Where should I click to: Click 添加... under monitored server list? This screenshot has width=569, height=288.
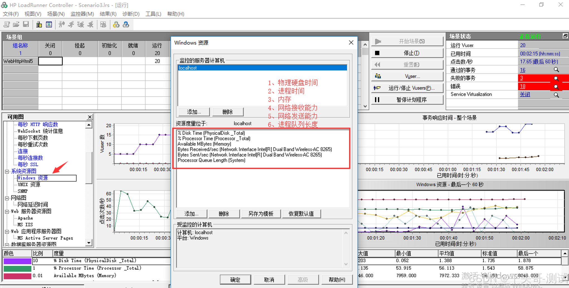[x=194, y=112]
